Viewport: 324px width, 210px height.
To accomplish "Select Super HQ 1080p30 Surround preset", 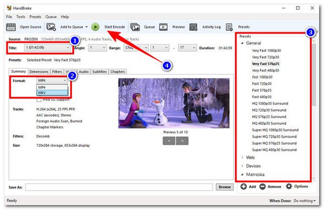I will [275, 130].
